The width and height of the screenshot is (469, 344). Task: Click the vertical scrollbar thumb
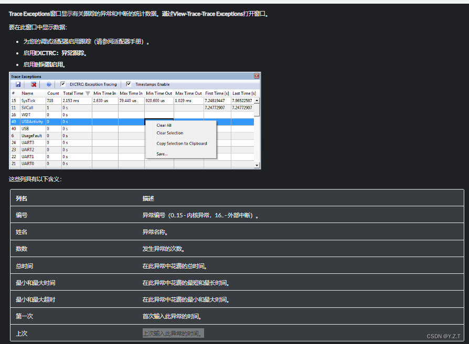click(257, 109)
